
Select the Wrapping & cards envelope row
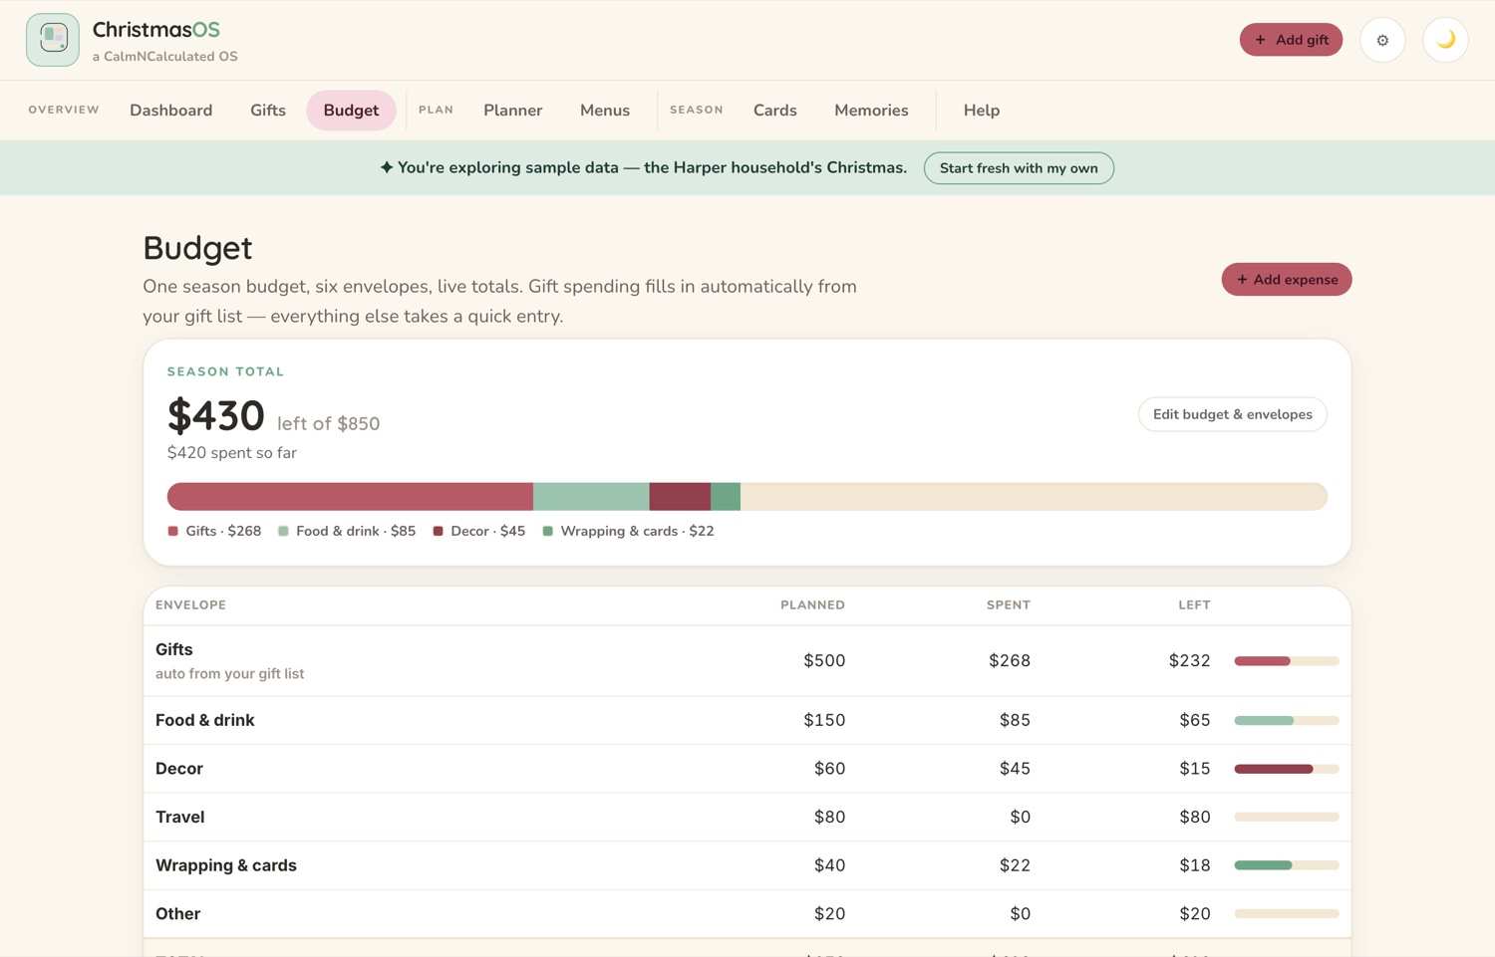click(747, 865)
